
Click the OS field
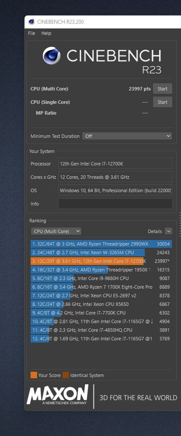115,190
